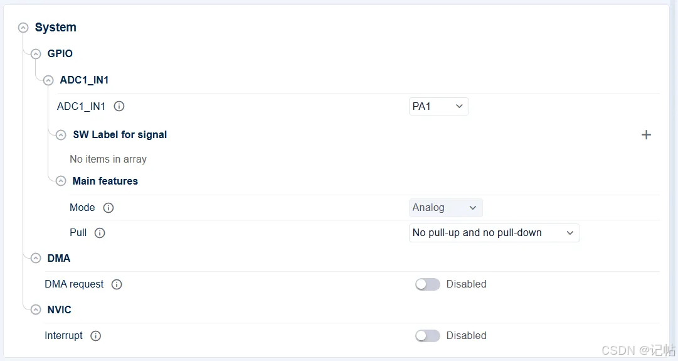
Task: Collapse the ADC1_IN1 tree node
Action: tap(48, 80)
